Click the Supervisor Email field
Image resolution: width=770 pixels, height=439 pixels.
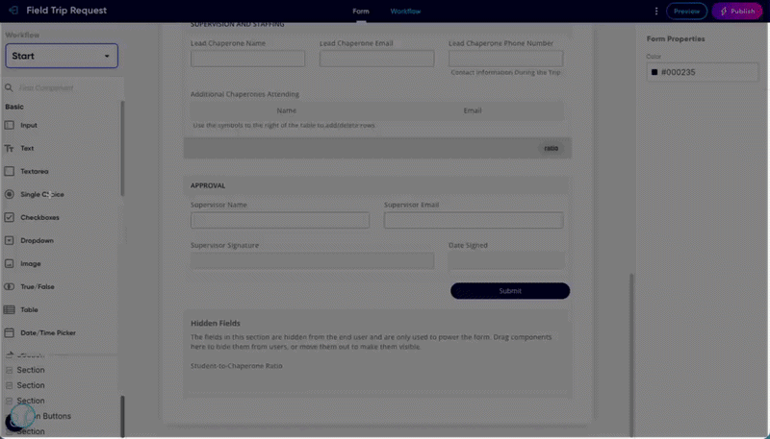click(474, 220)
